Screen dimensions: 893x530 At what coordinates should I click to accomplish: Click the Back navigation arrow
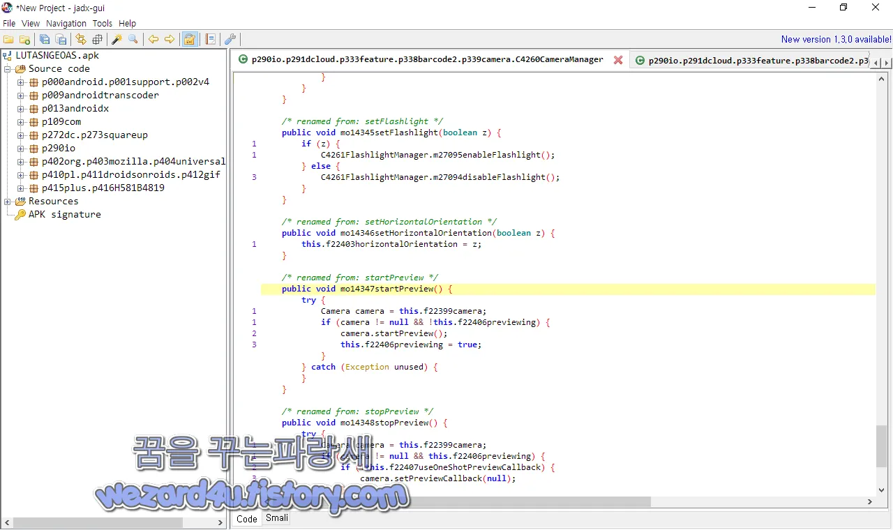click(x=153, y=40)
